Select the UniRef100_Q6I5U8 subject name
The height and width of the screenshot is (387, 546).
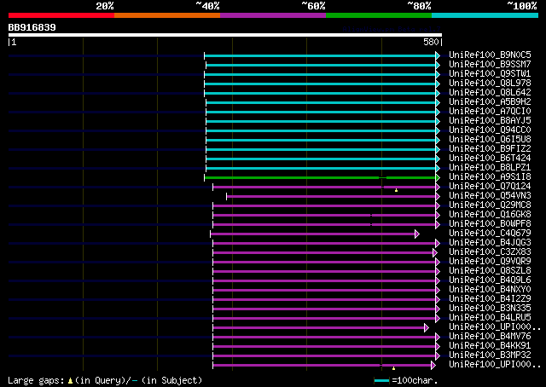coord(490,140)
